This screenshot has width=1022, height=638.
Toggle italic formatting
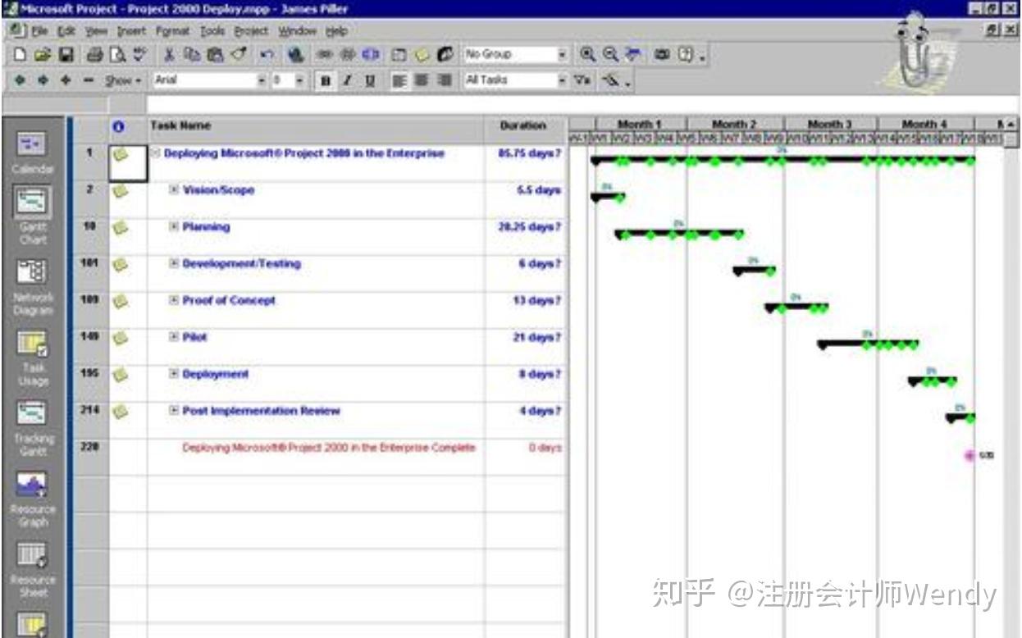point(348,80)
